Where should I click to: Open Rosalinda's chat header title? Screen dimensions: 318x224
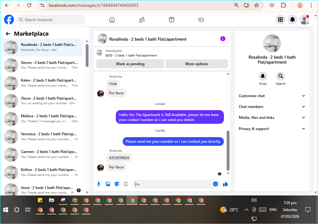click(x=148, y=39)
